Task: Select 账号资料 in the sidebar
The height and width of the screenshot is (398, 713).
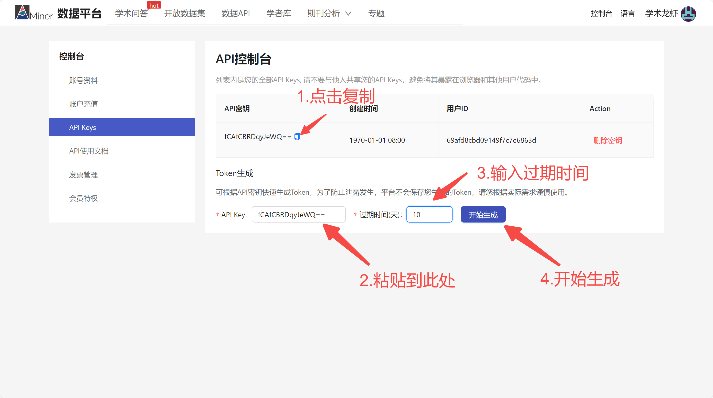Action: (x=83, y=80)
